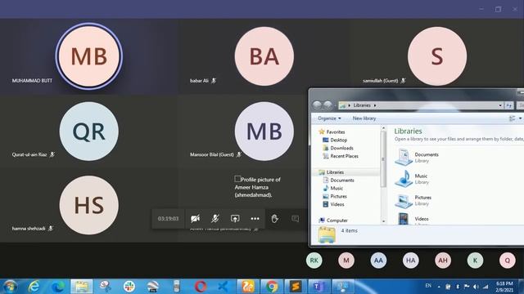This screenshot has height=294, width=524.
Task: Click volume speaker icon in system tray
Action: (476, 287)
